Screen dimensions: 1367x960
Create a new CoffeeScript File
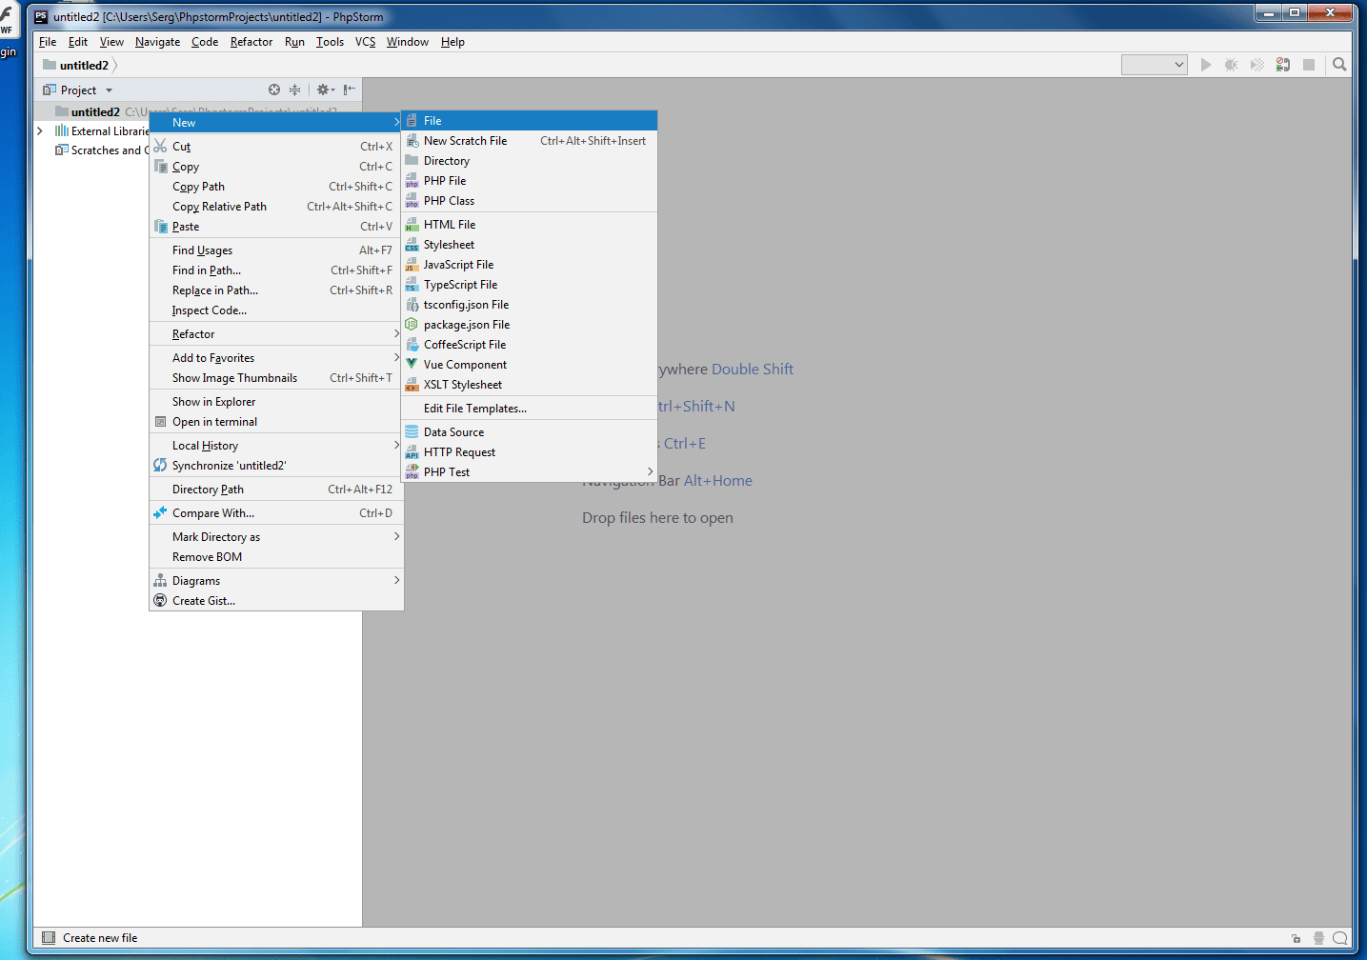click(529, 345)
